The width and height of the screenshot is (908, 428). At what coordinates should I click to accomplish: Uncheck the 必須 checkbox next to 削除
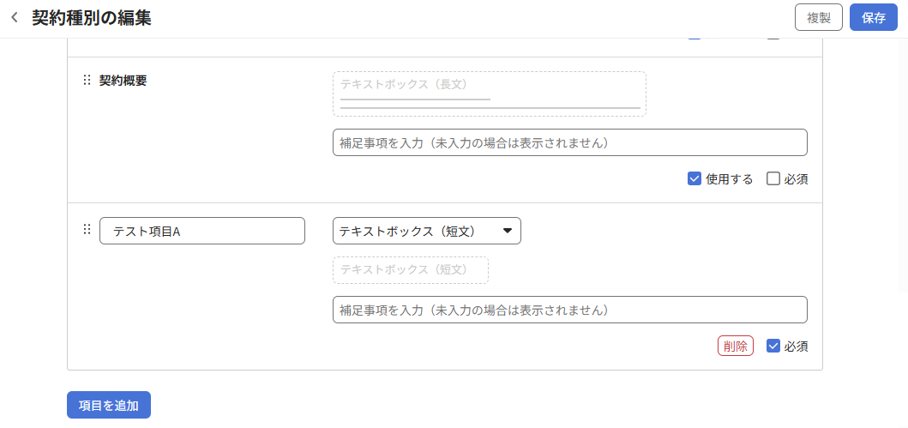pos(773,347)
